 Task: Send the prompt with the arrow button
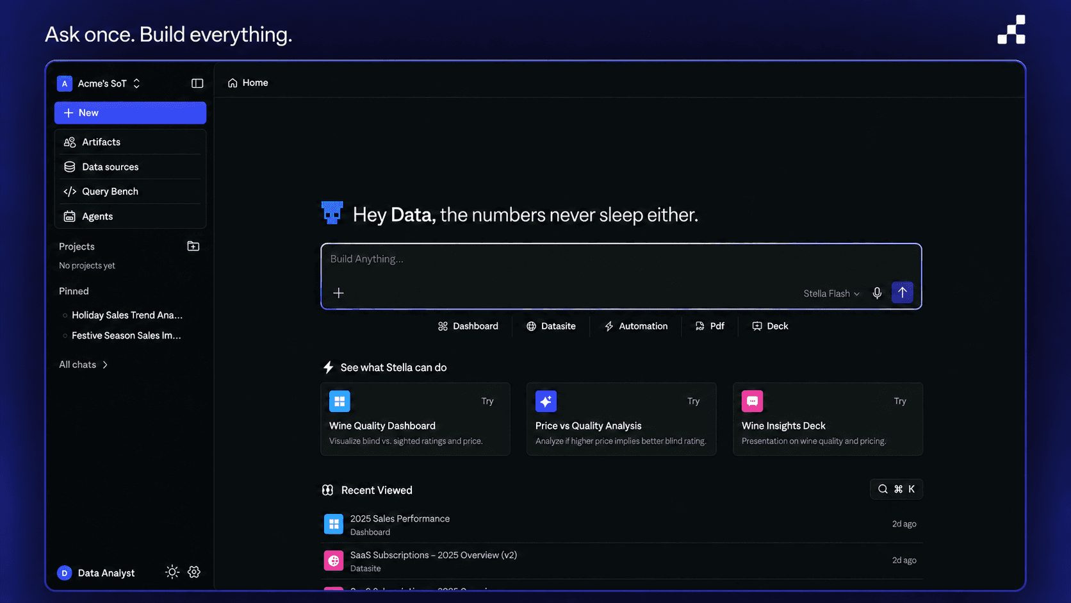coord(902,292)
